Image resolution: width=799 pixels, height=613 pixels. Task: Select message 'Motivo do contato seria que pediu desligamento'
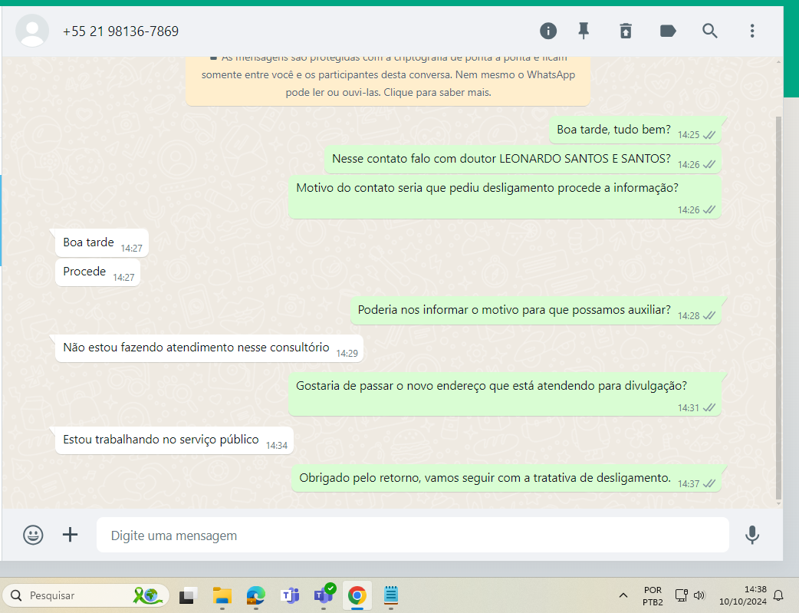(505, 197)
